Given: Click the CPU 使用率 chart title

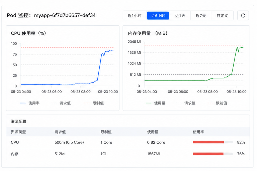Looking at the screenshot, I should pyautogui.click(x=28, y=33).
